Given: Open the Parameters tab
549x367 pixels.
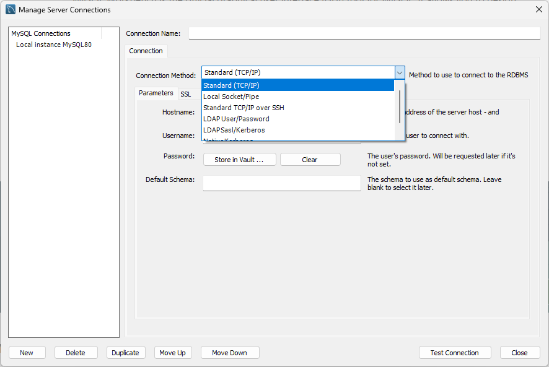Looking at the screenshot, I should (156, 93).
